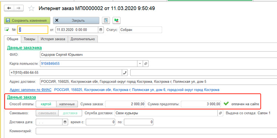The width and height of the screenshot is (277, 138).
Task: Click Служба доставки field Свои курьеры
Action: (x=166, y=113)
